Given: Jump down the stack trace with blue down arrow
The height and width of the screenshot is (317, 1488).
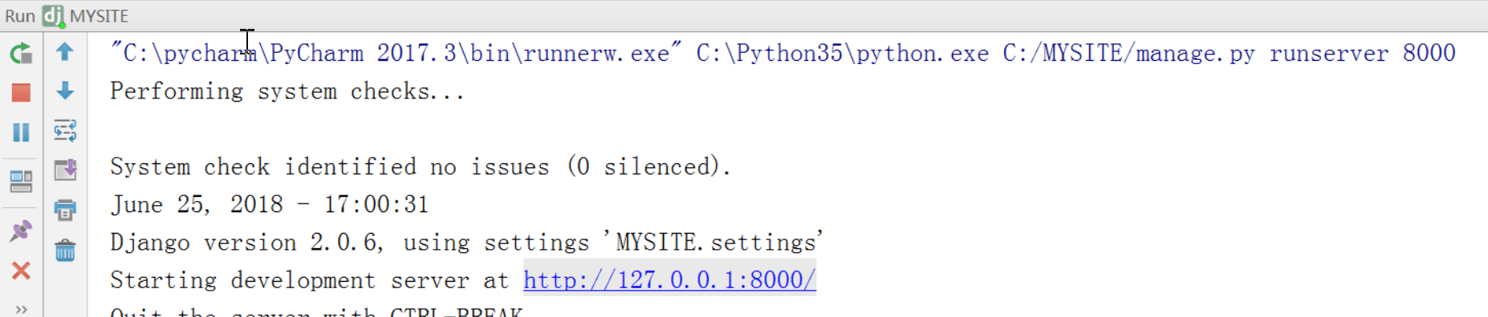Looking at the screenshot, I should point(65,90).
